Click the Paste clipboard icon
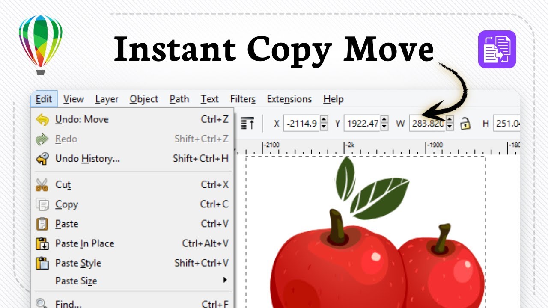 pyautogui.click(x=42, y=224)
